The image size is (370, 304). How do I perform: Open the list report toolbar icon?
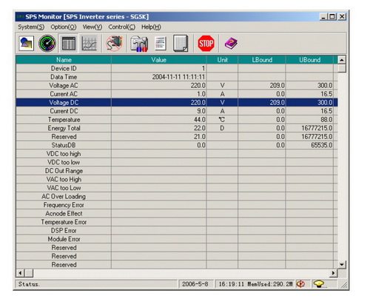click(x=161, y=44)
